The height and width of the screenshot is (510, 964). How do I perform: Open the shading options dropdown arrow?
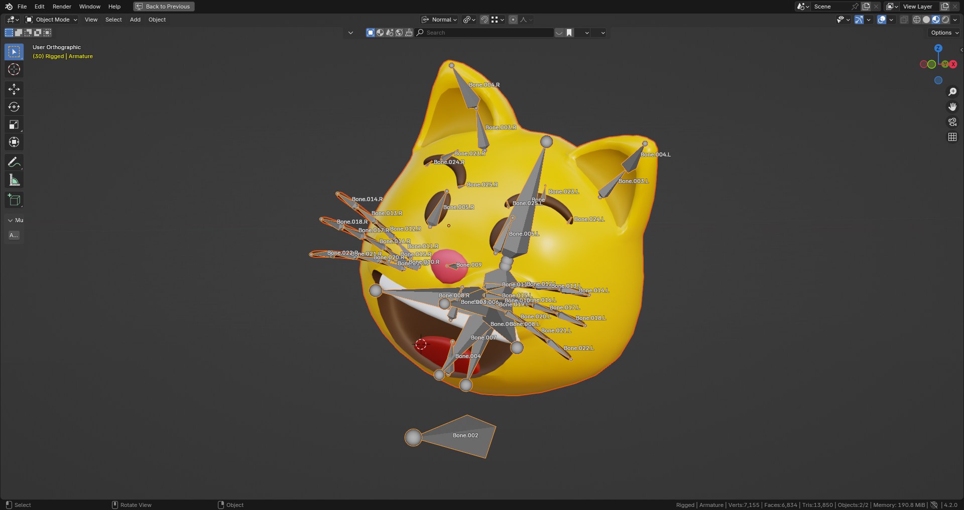[x=955, y=20]
